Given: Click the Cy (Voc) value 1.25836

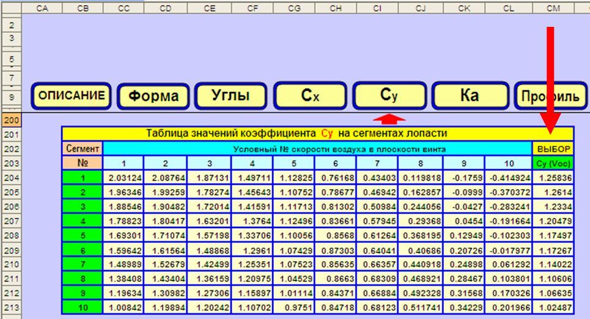Looking at the screenshot, I should pyautogui.click(x=553, y=177).
